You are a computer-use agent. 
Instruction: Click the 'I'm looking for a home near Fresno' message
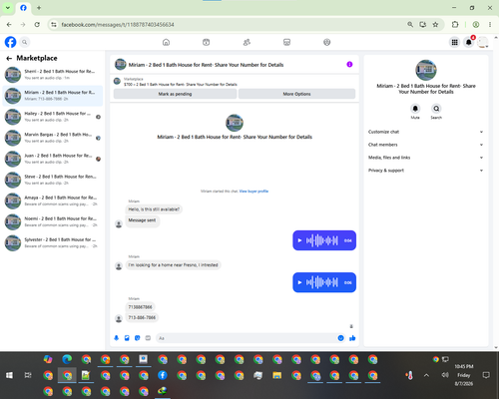click(173, 265)
